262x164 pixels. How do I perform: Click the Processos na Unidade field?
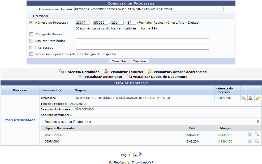149,9
